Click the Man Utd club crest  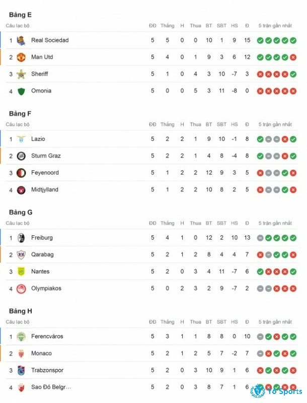tap(21, 57)
